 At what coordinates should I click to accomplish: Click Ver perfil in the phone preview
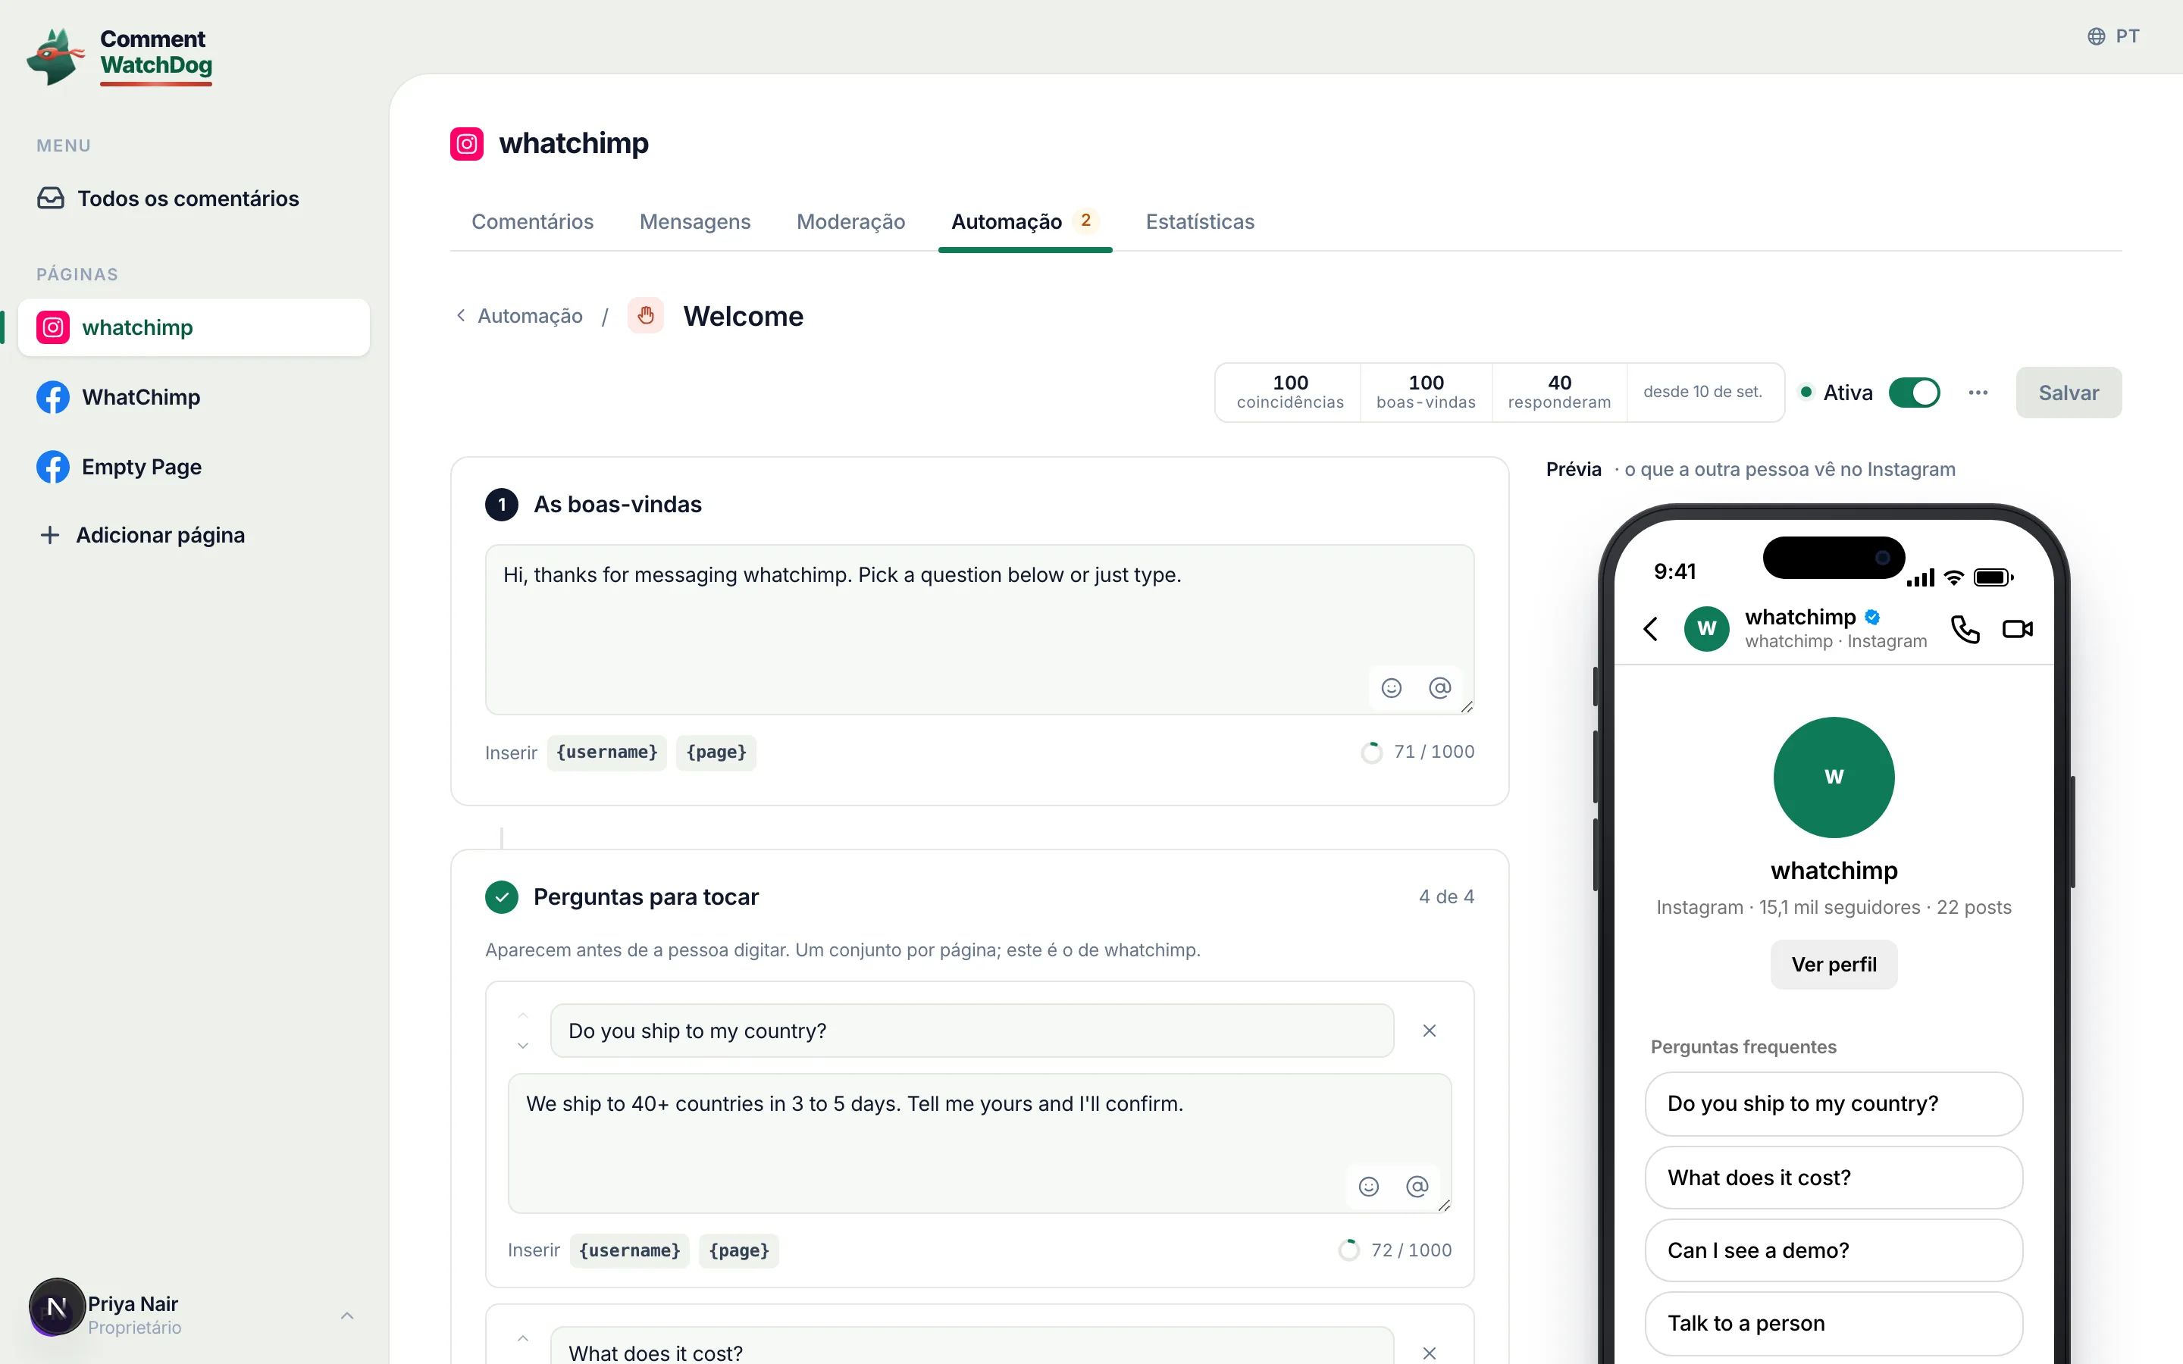(x=1834, y=965)
